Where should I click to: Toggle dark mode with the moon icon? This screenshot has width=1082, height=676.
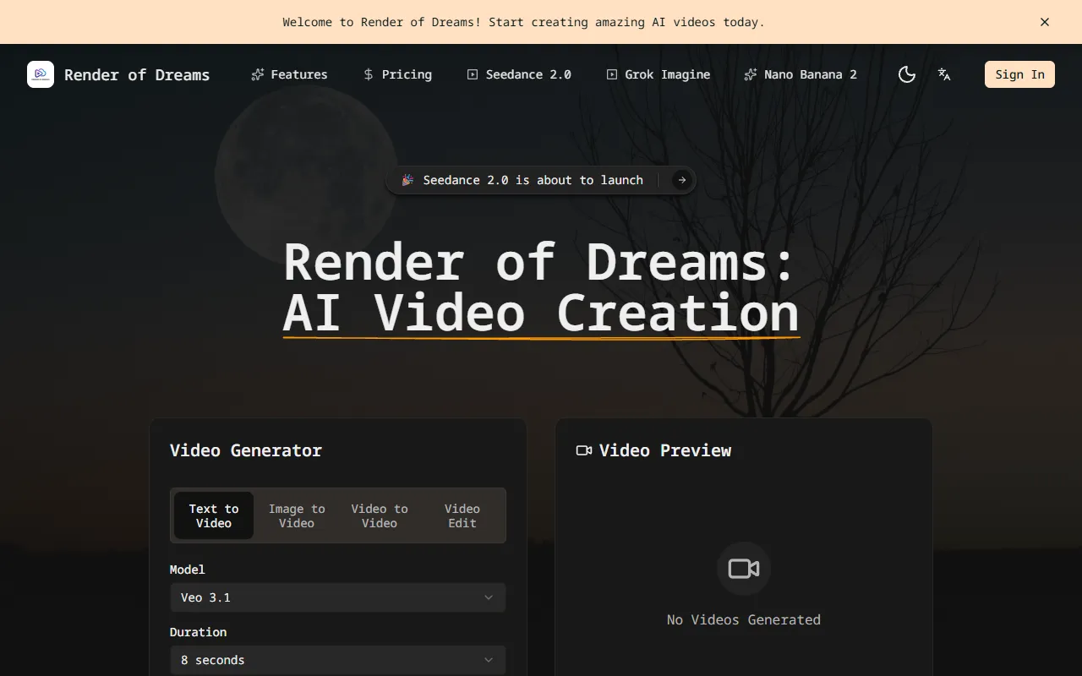click(907, 74)
